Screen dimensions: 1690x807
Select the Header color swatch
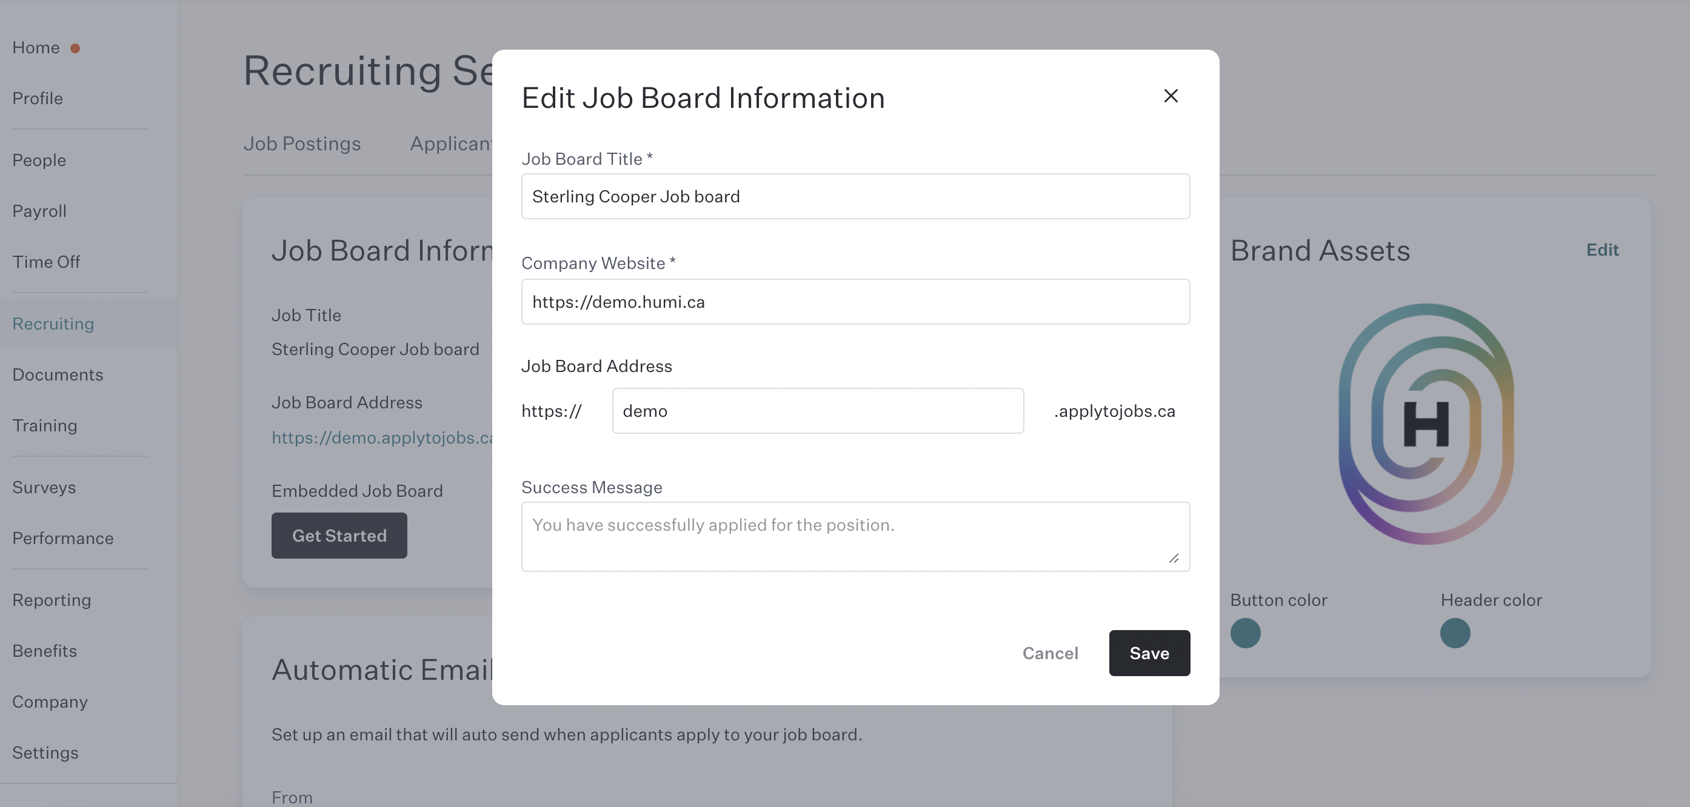1455,633
